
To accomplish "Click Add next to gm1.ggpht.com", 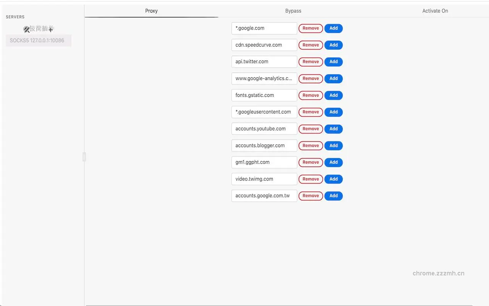I will coord(333,162).
